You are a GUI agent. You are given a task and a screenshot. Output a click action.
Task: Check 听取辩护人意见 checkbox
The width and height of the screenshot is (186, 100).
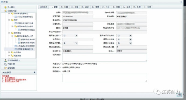pyautogui.click(x=83, y=64)
